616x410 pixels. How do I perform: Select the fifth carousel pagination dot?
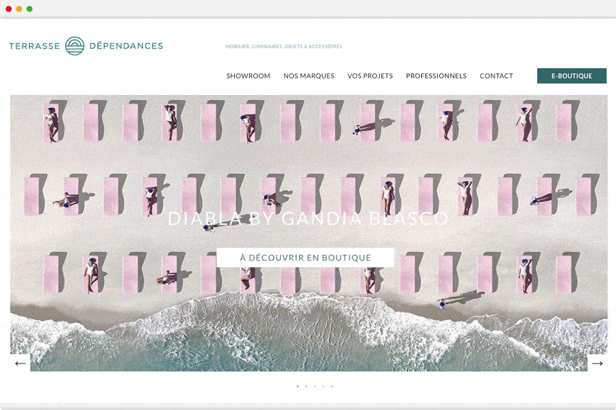coord(333,387)
